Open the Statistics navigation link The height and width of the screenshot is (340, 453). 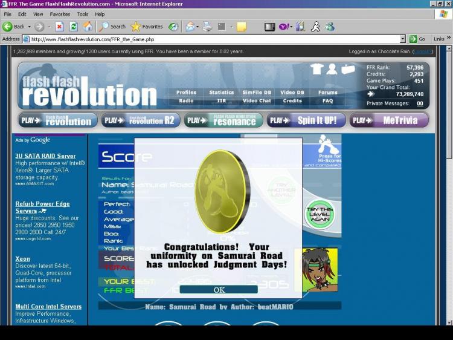222,93
